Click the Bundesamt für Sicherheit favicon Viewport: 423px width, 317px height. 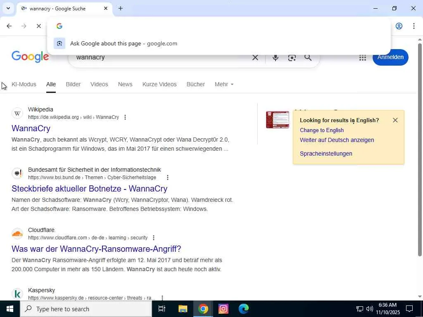17,173
